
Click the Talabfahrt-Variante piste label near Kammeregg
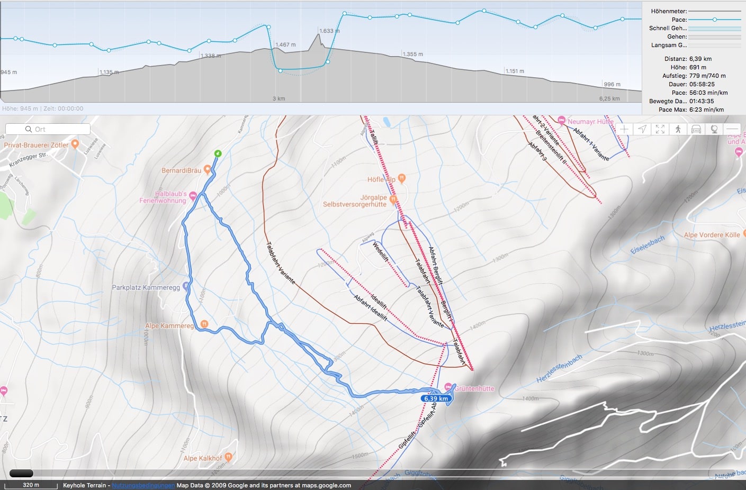(x=280, y=263)
